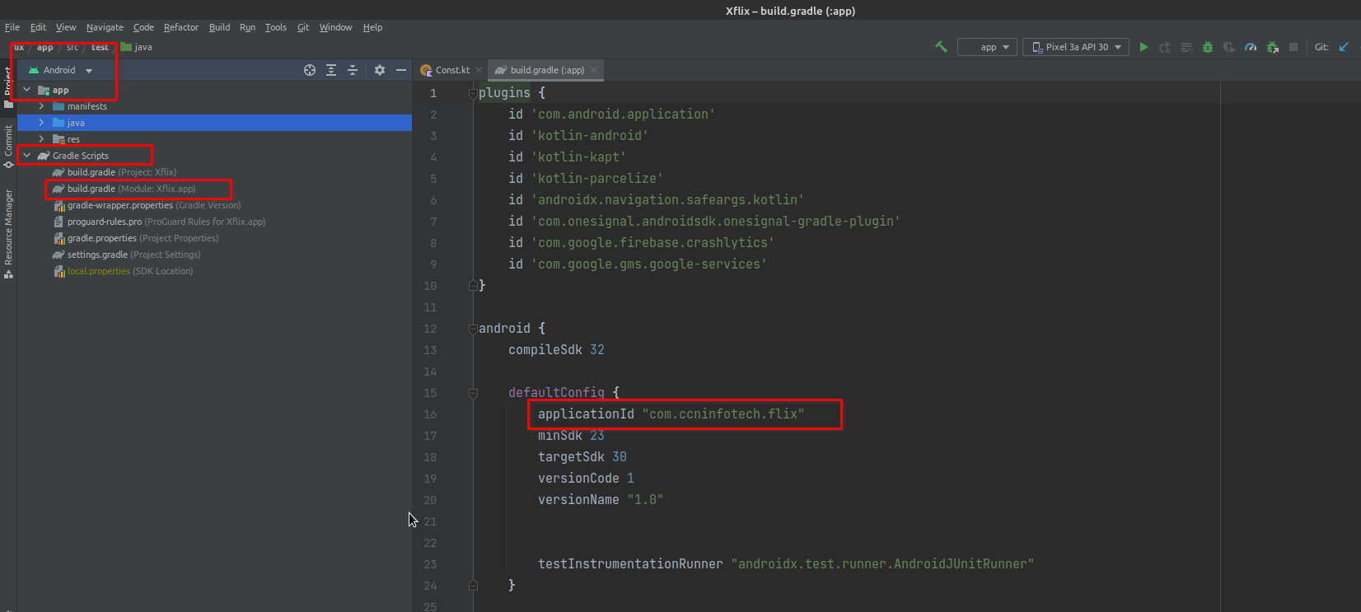Image resolution: width=1361 pixels, height=612 pixels.
Task: Click the java breadcrumb
Action: click(137, 47)
